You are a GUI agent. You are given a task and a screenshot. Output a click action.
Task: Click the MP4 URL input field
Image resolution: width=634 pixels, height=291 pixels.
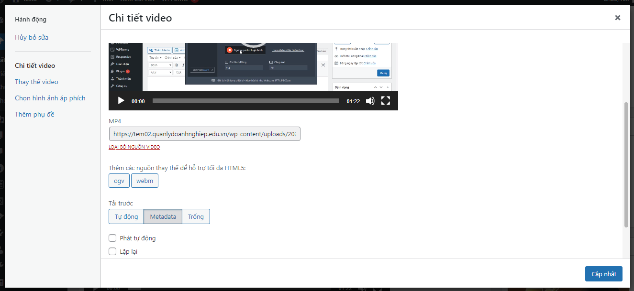pos(204,134)
